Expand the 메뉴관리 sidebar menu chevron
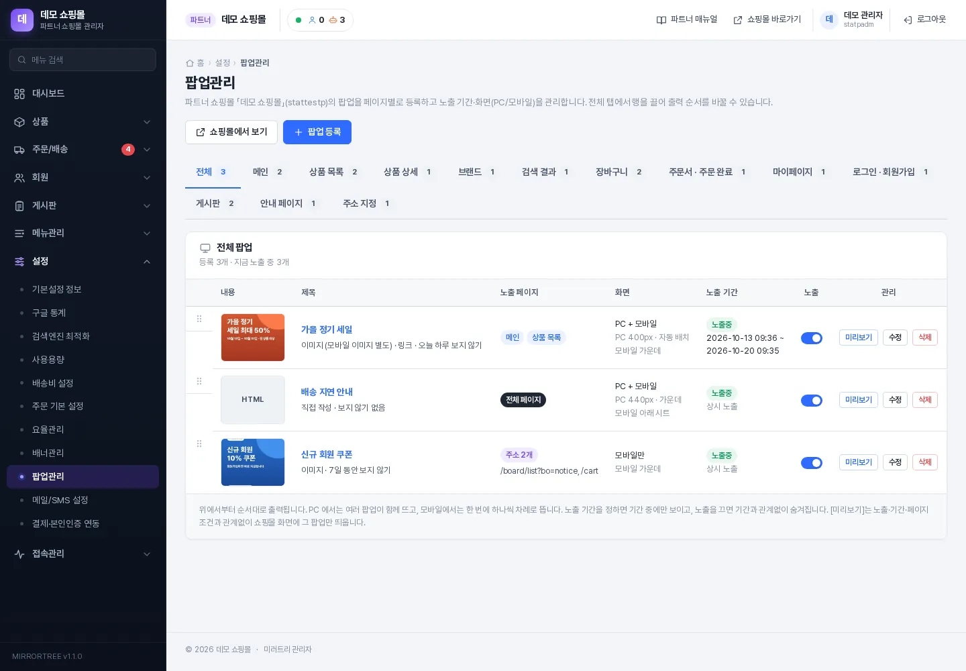The image size is (966, 671). click(x=147, y=234)
